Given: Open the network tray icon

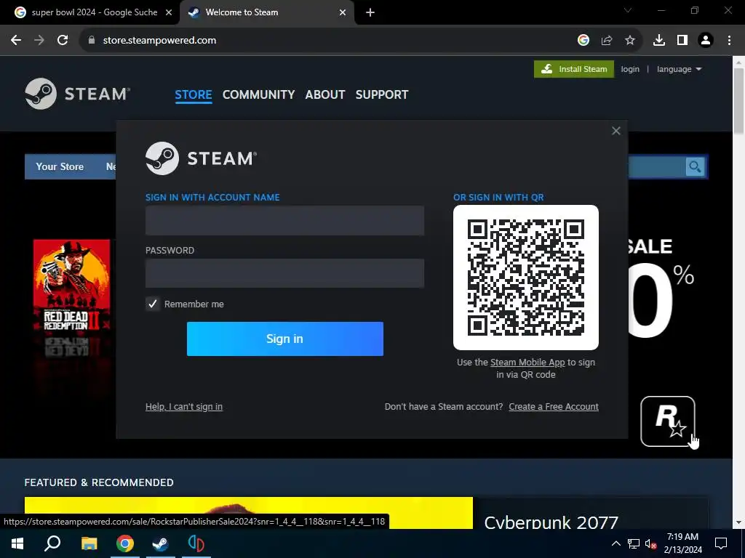Looking at the screenshot, I should click(634, 543).
